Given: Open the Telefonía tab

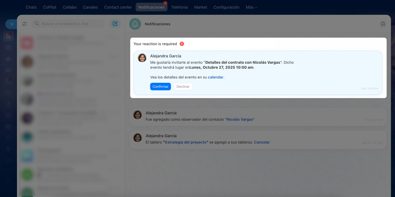Looking at the screenshot, I should 179,7.
